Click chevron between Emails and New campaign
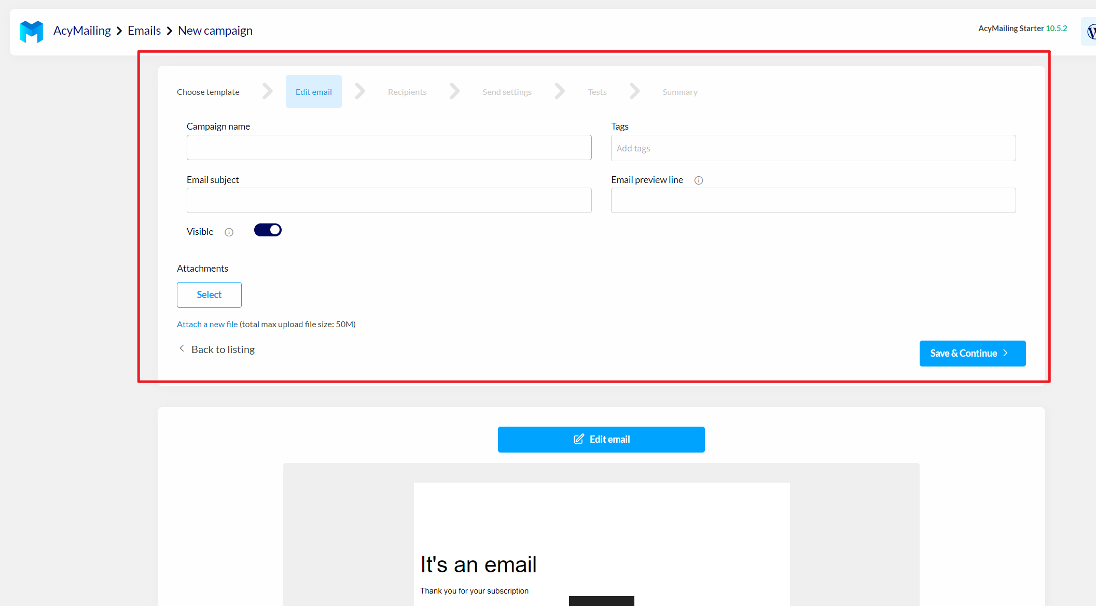The image size is (1096, 606). tap(169, 31)
